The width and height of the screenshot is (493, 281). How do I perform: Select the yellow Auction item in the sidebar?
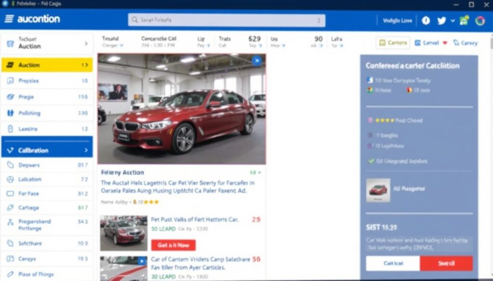pos(47,65)
